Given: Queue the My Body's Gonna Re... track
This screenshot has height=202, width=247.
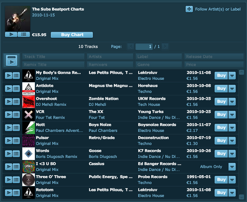Looking at the screenshot, I should [16, 75].
